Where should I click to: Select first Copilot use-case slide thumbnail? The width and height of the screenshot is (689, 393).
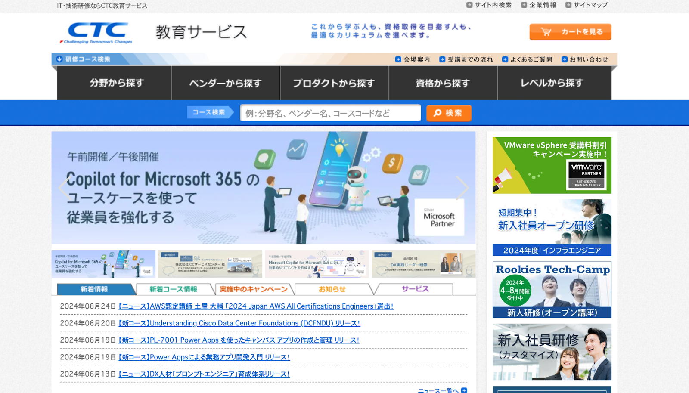[x=103, y=264]
